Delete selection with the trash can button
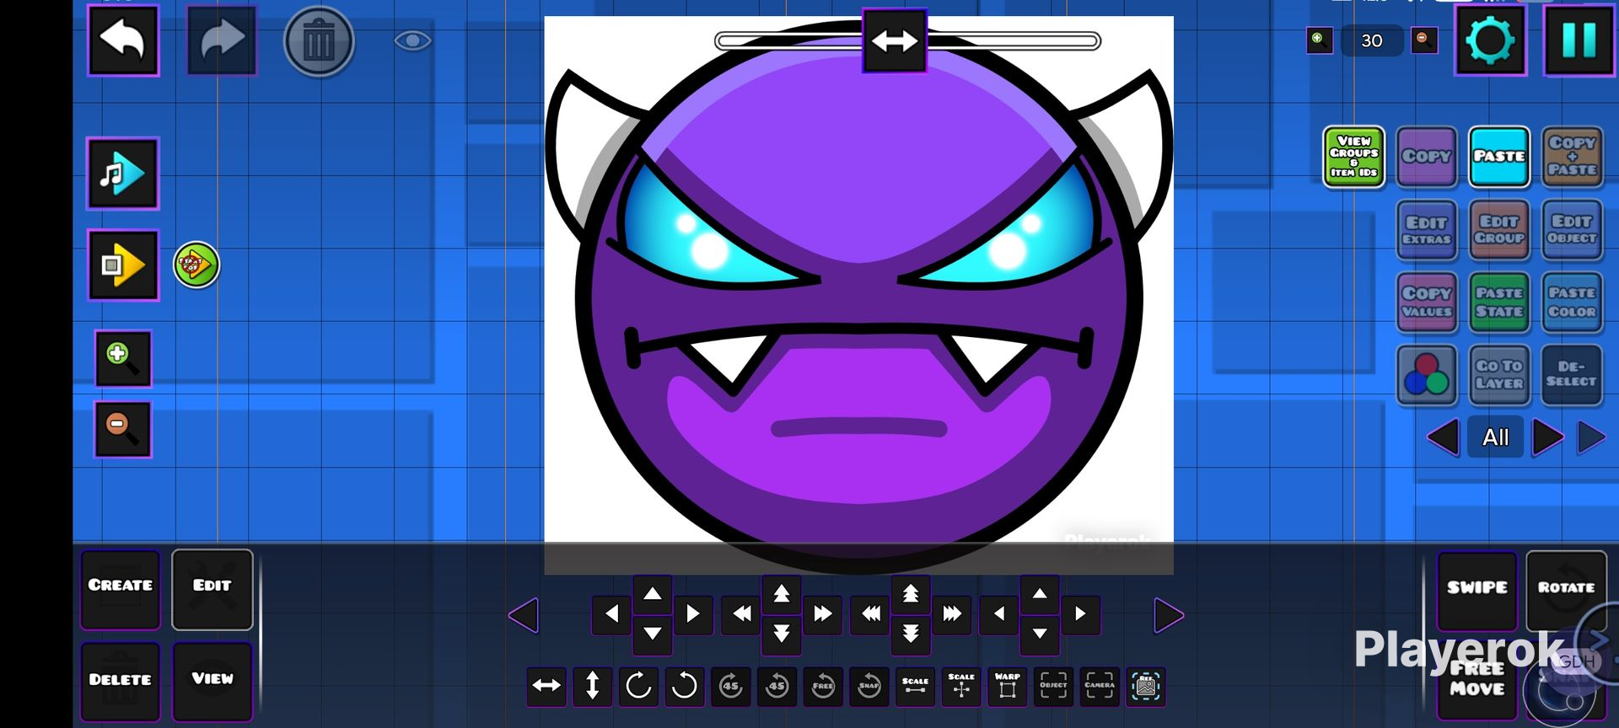This screenshot has height=728, width=1619. [x=319, y=41]
